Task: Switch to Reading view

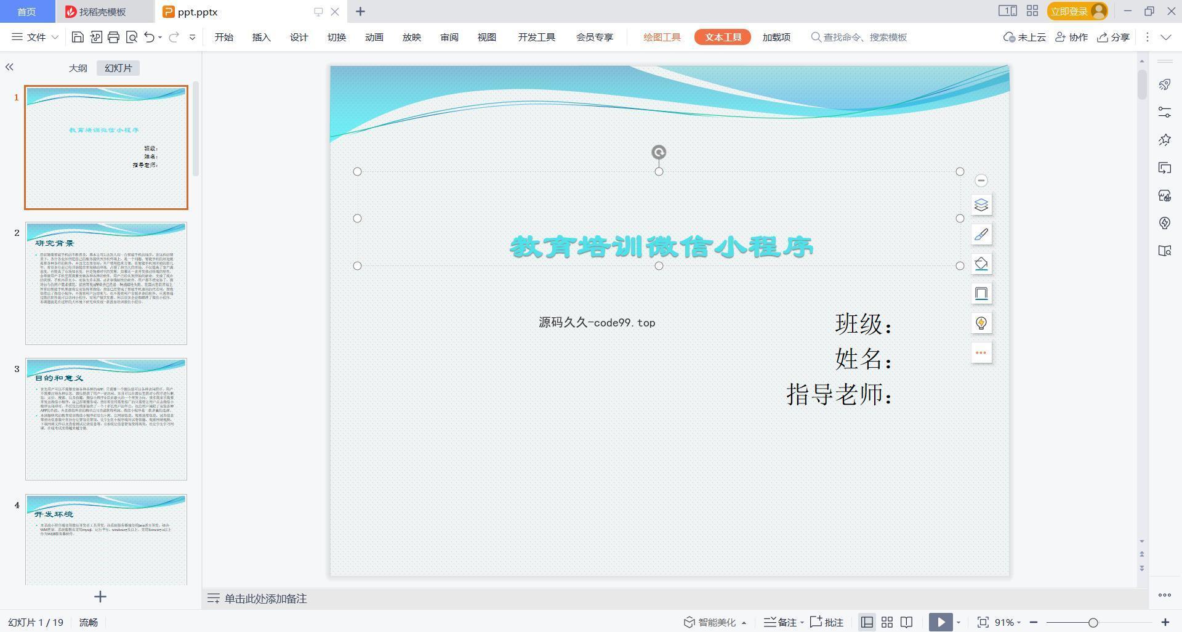Action: pos(906,622)
